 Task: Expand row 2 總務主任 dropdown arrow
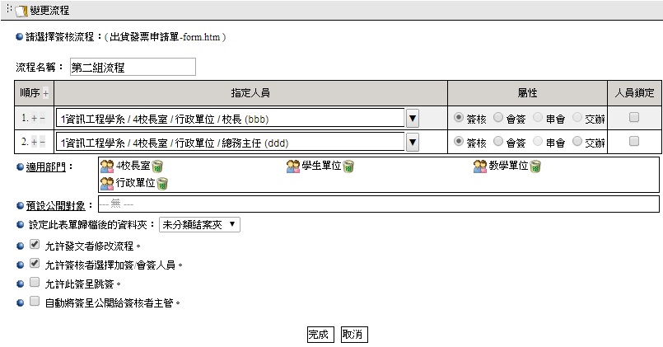413,143
